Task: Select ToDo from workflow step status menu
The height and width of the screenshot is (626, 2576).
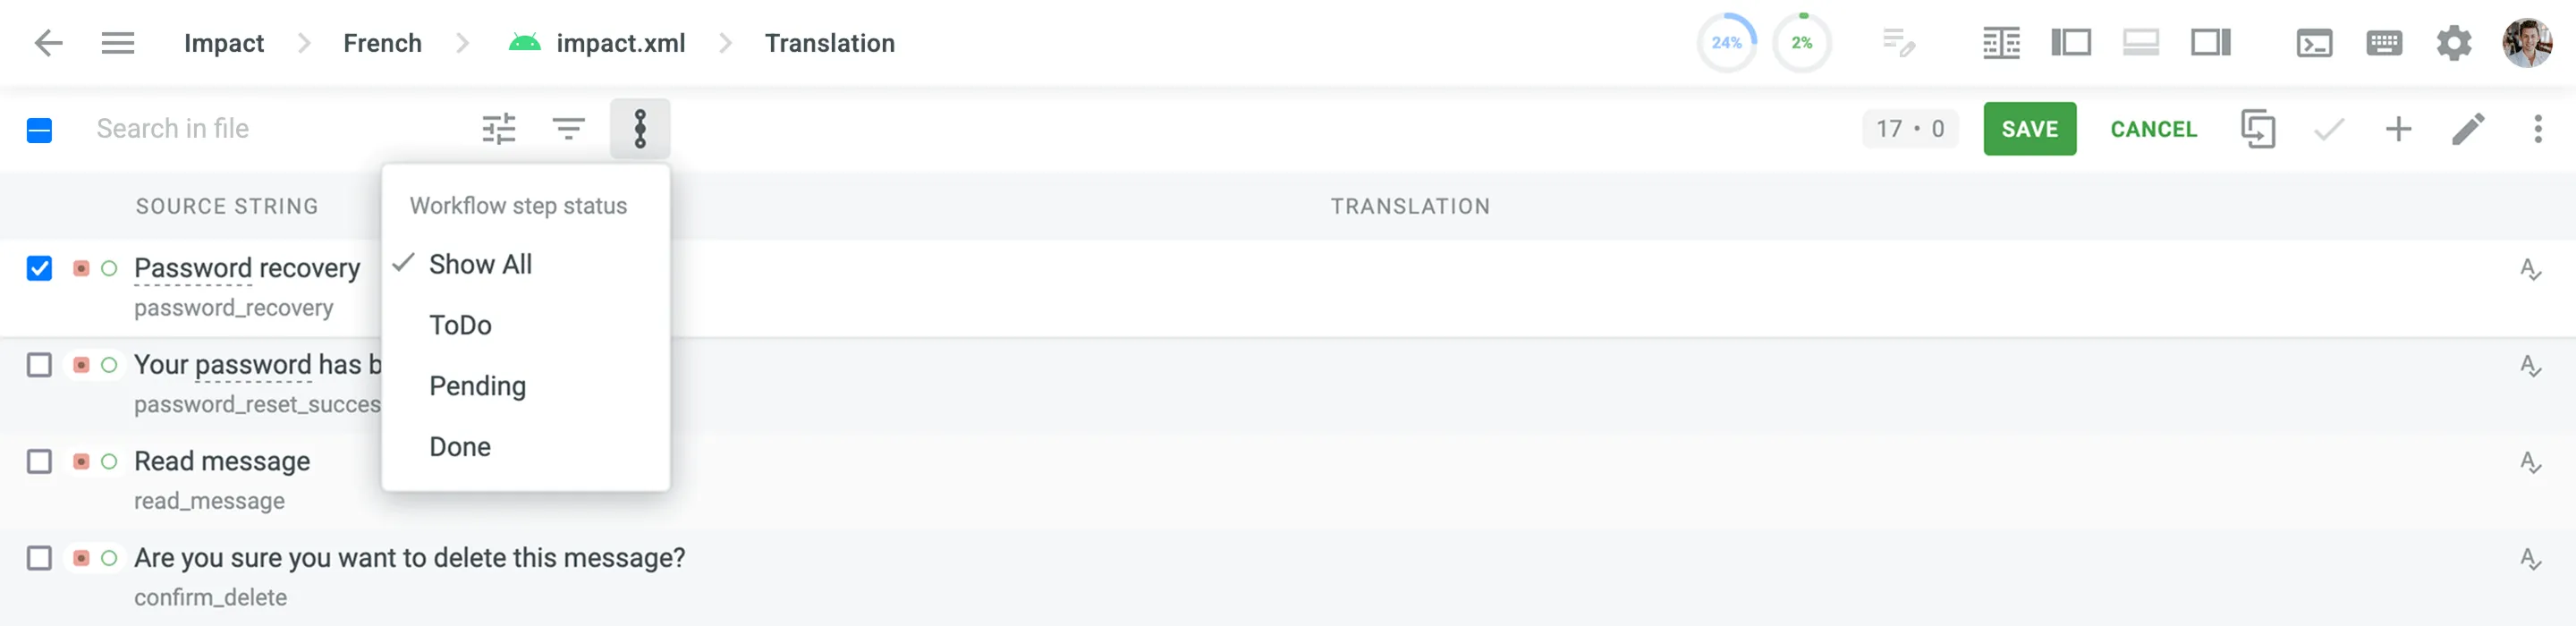Action: pos(461,324)
